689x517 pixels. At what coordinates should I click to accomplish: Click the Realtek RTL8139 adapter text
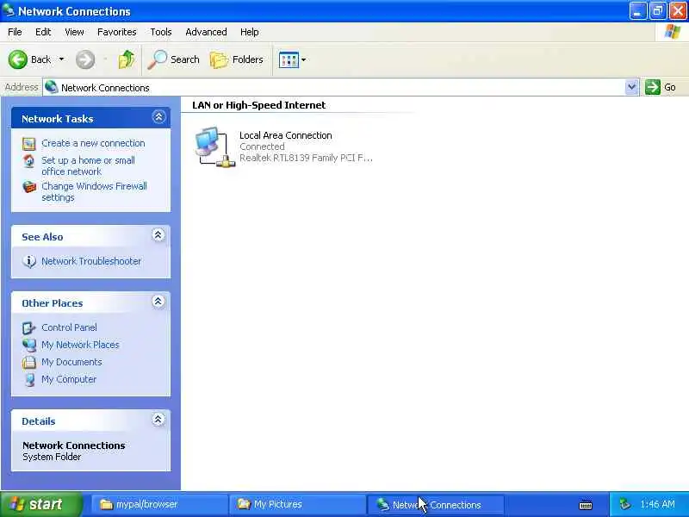tap(306, 158)
